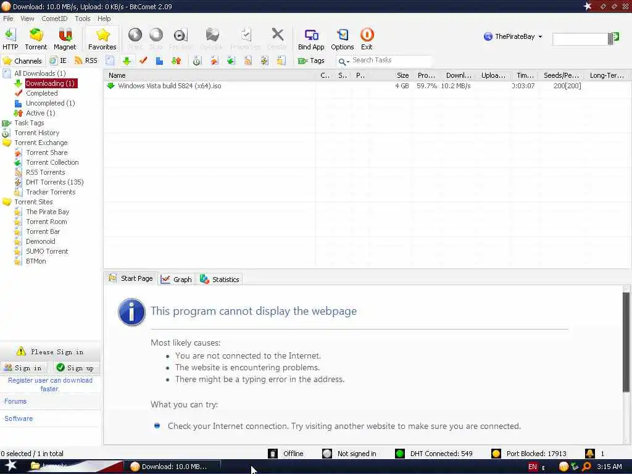Click the dimmed Preview toolbar button
Screen dimensions: 632x474
click(181, 39)
